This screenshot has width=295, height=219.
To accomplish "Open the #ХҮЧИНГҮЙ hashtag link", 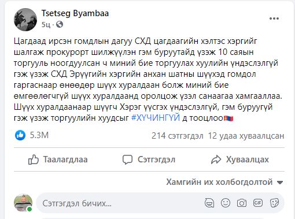I will tap(156, 118).
